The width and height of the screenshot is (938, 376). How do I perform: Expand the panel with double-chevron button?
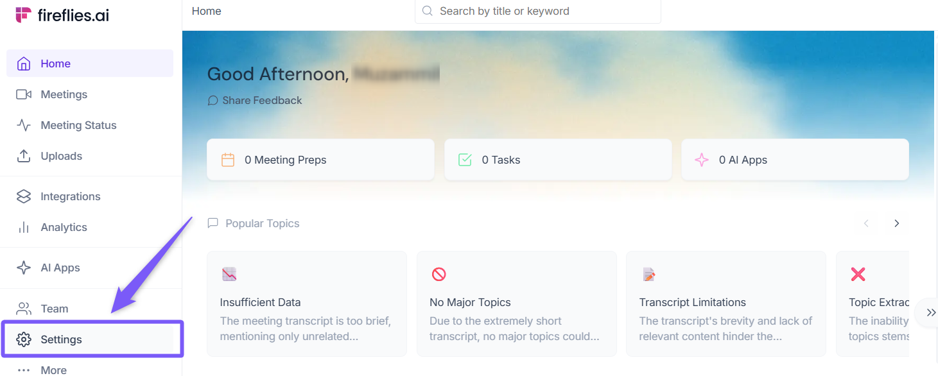point(930,312)
